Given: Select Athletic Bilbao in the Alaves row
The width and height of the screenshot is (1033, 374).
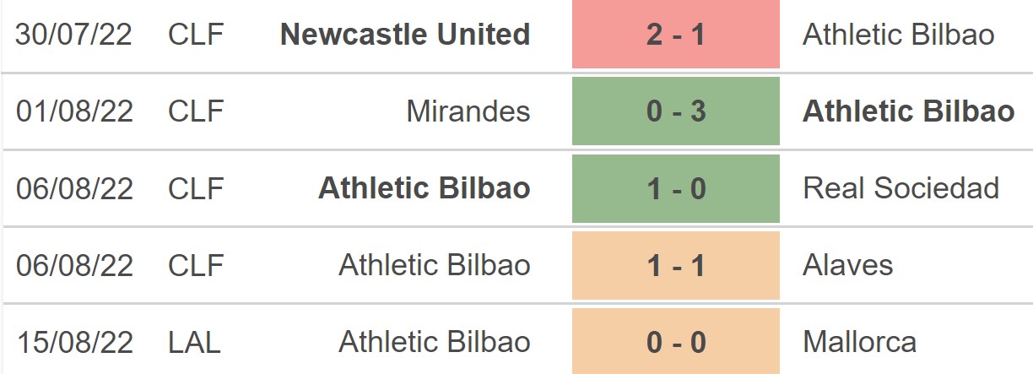Looking at the screenshot, I should tap(435, 265).
